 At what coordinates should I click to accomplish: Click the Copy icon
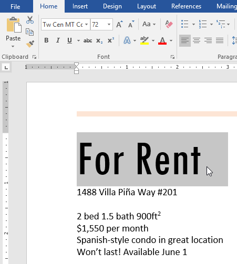(30, 32)
